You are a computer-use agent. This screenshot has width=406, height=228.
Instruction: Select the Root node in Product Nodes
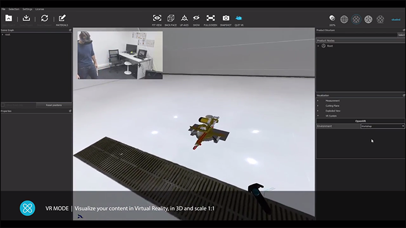pos(330,46)
